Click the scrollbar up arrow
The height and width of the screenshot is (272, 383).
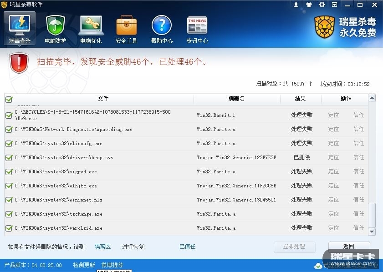click(372, 98)
